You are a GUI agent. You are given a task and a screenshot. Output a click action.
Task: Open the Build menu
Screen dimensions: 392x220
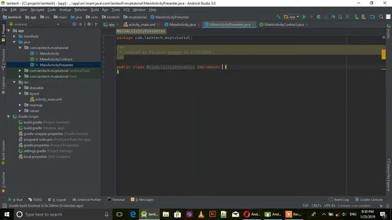click(94, 10)
